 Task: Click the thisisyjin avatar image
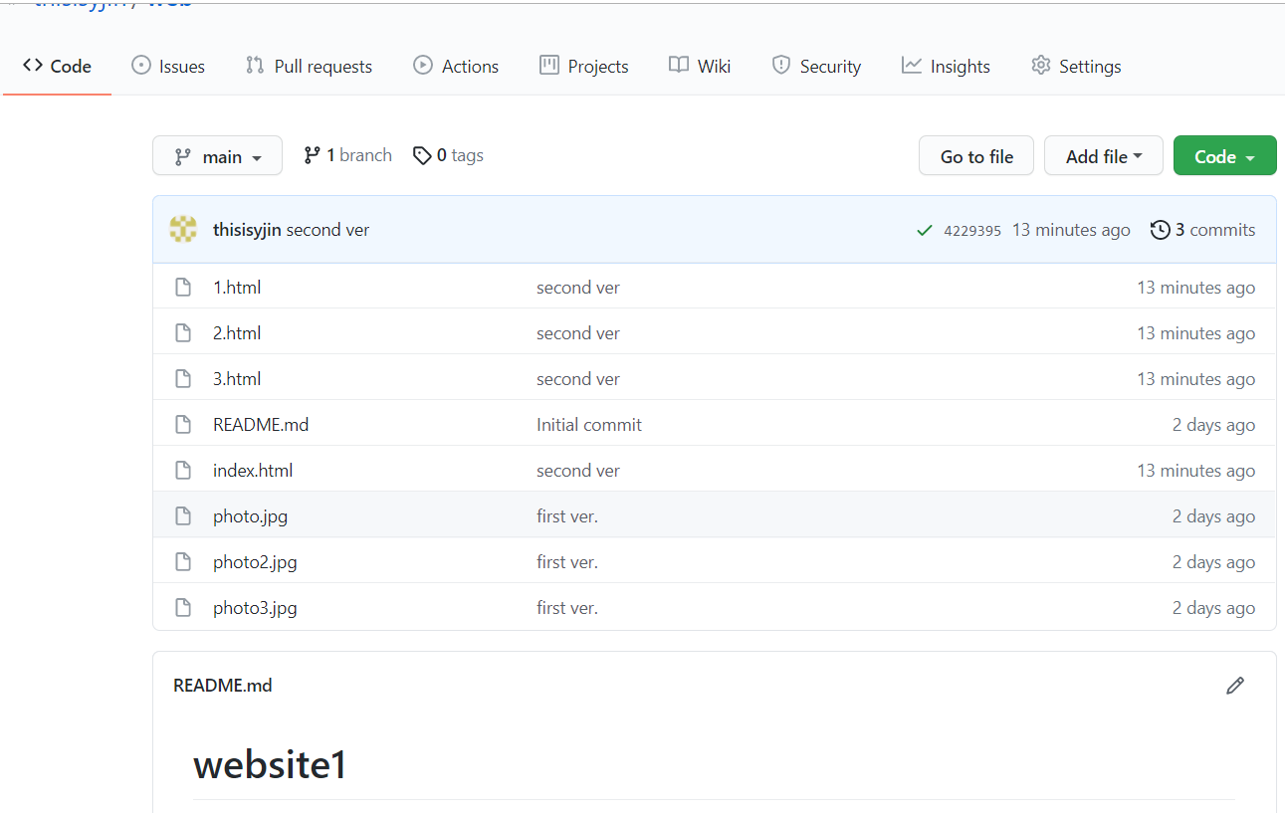[x=183, y=230]
